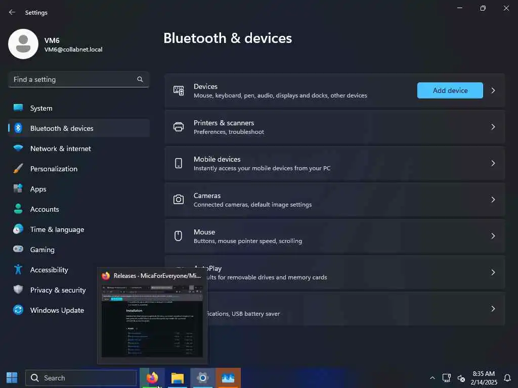
Task: Click the Mobile devices phone icon
Action: (x=179, y=163)
